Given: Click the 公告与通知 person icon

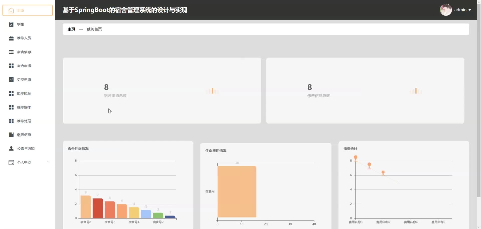Looking at the screenshot, I should [11, 148].
